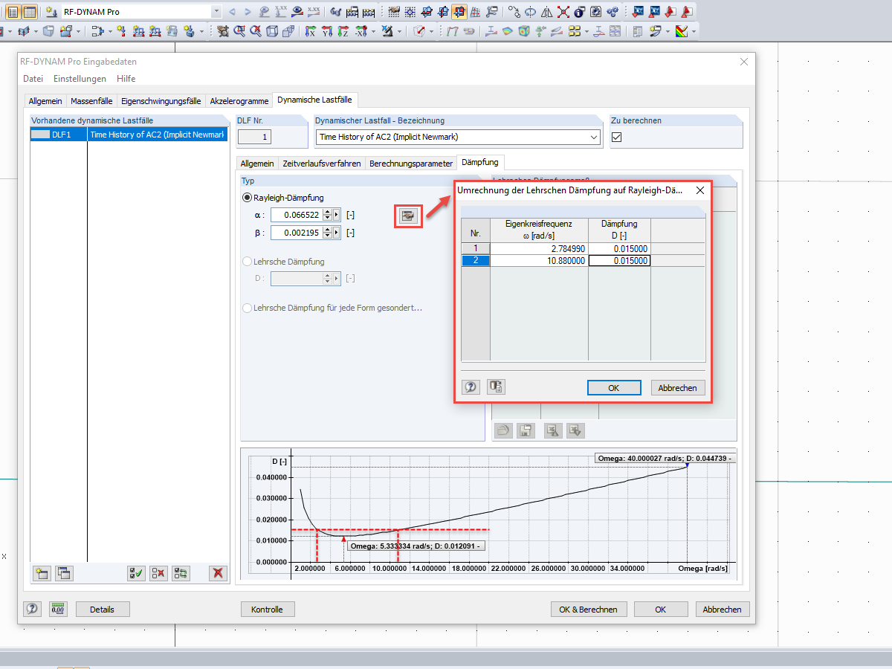Increase beta value with spinner arrow
Viewport: 892px width, 669px height.
(x=327, y=230)
